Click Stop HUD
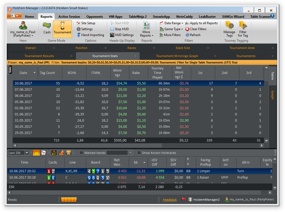 [120, 29]
